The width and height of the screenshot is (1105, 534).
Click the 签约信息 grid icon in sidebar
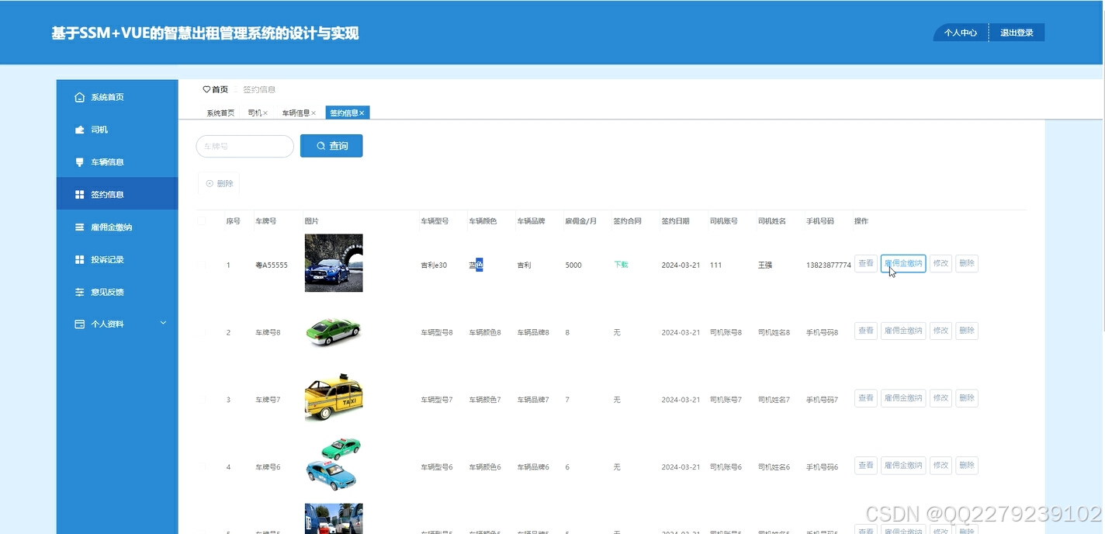pos(79,193)
